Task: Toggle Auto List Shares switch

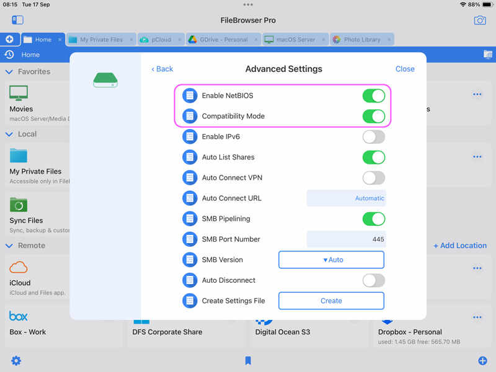Action: [x=374, y=157]
